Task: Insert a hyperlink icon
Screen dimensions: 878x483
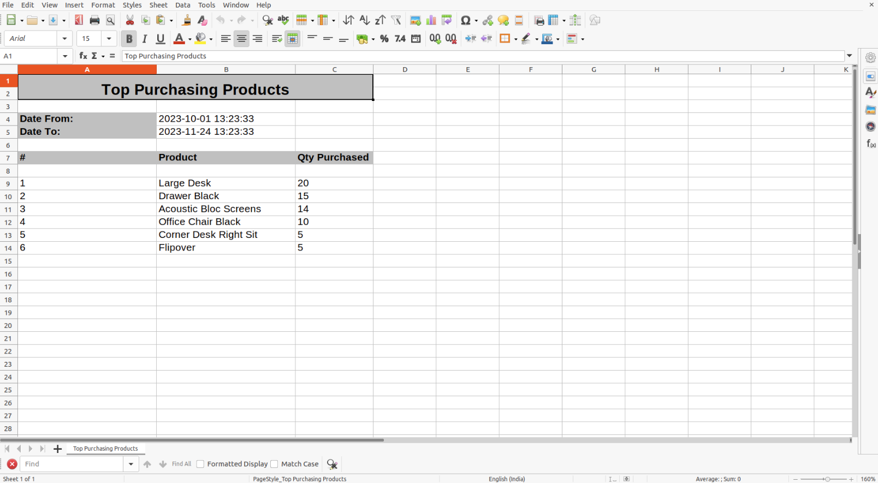Action: pos(488,20)
